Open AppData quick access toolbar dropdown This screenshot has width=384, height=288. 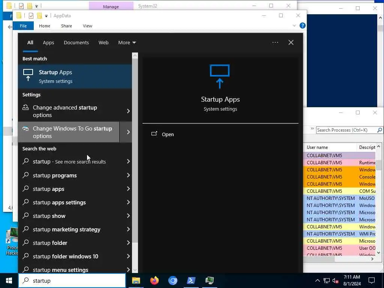pos(46,16)
